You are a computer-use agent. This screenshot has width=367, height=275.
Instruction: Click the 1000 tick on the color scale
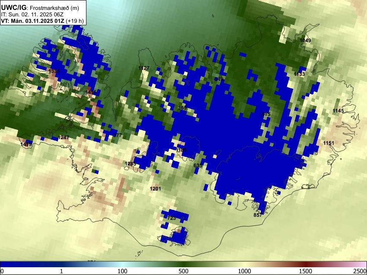point(244,271)
